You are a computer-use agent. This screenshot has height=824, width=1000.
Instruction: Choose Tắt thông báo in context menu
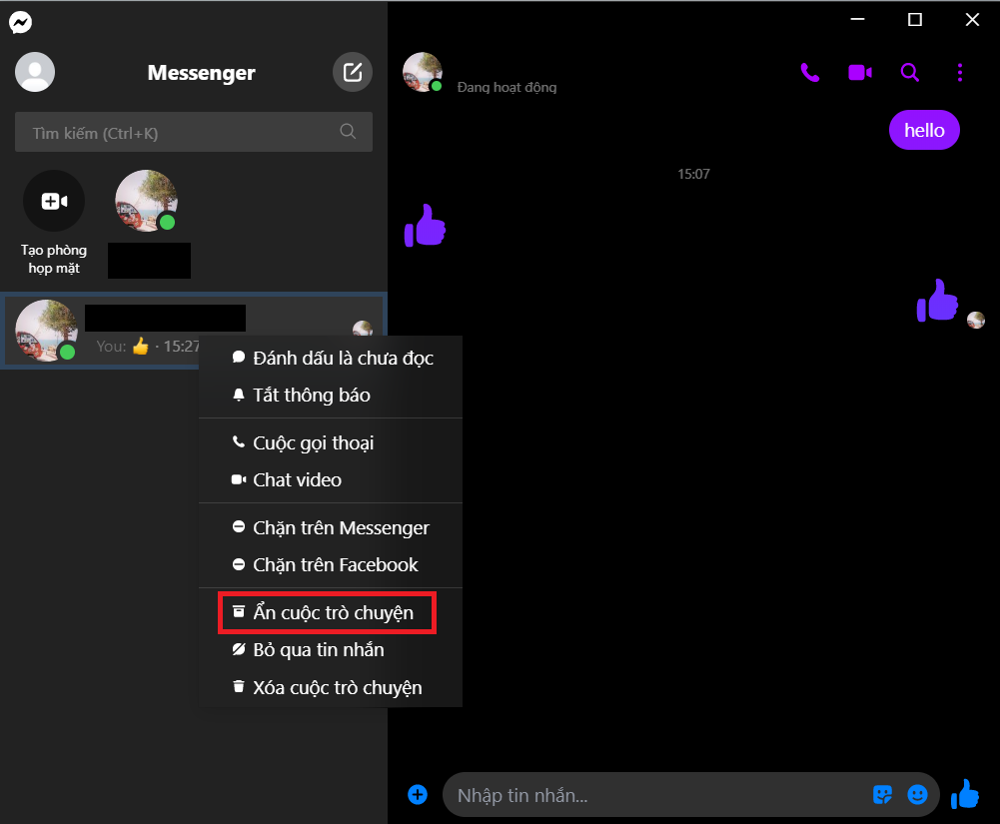331,396
